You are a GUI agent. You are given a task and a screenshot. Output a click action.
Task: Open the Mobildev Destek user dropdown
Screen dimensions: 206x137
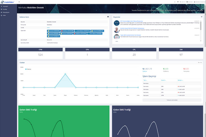coord(200,2)
